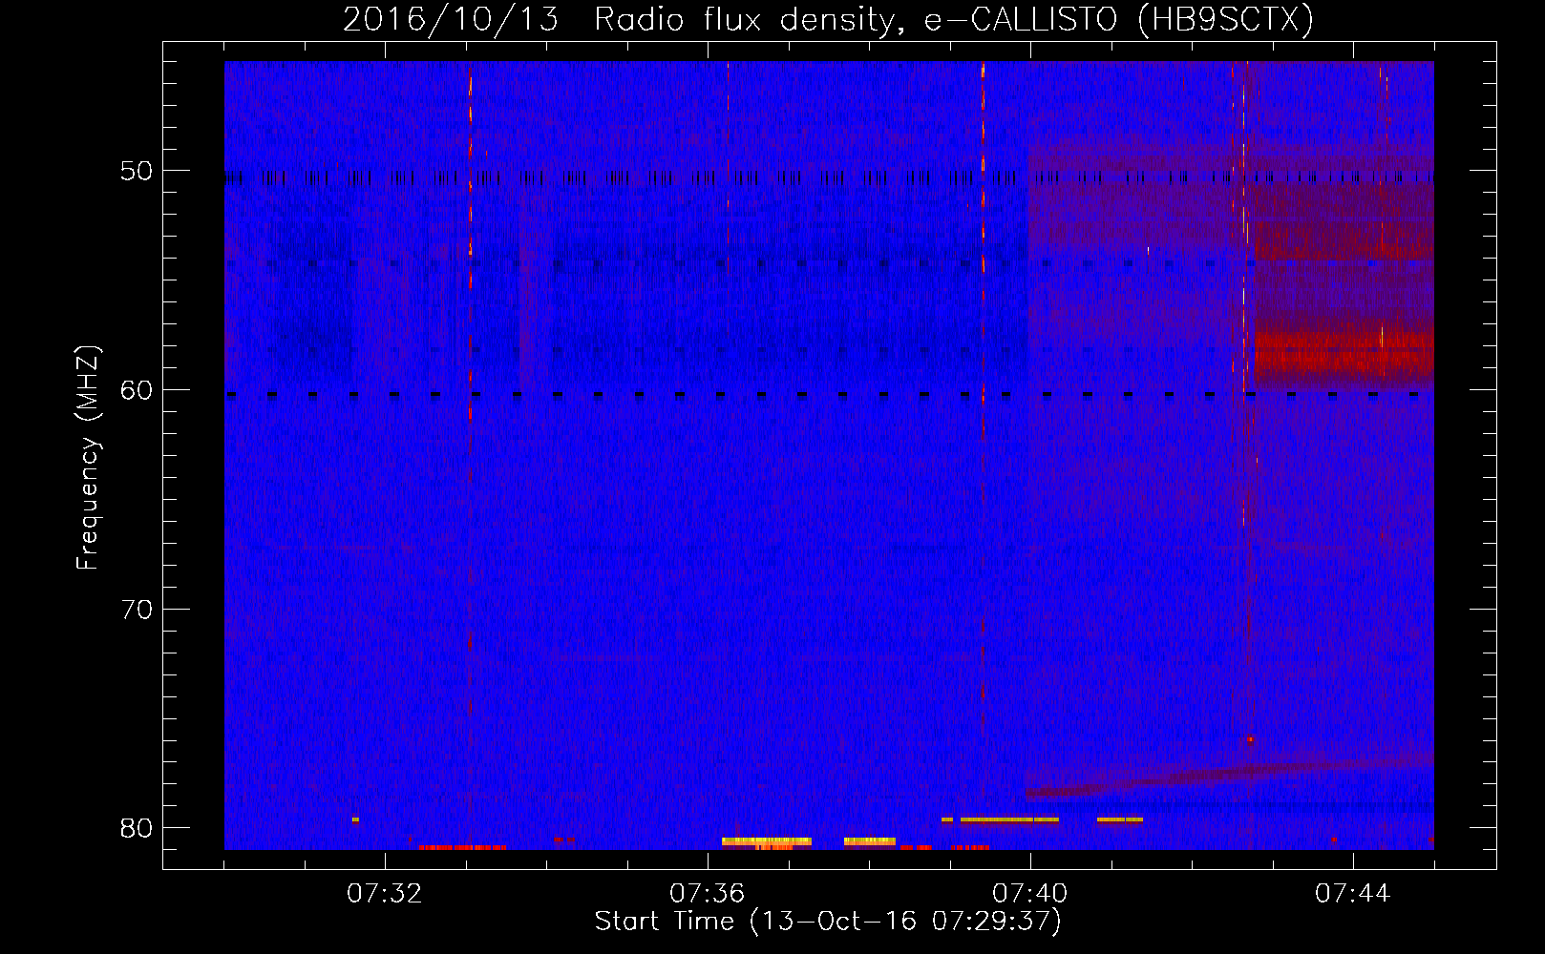
Task: Click the 50 frequency tick label
Action: point(137,171)
